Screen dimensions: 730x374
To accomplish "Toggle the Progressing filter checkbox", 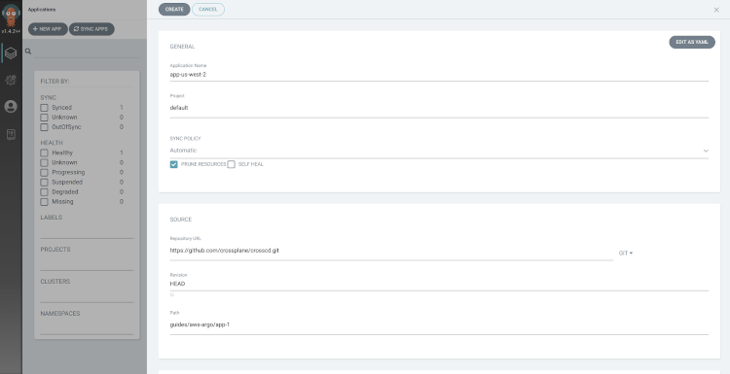I will (44, 172).
